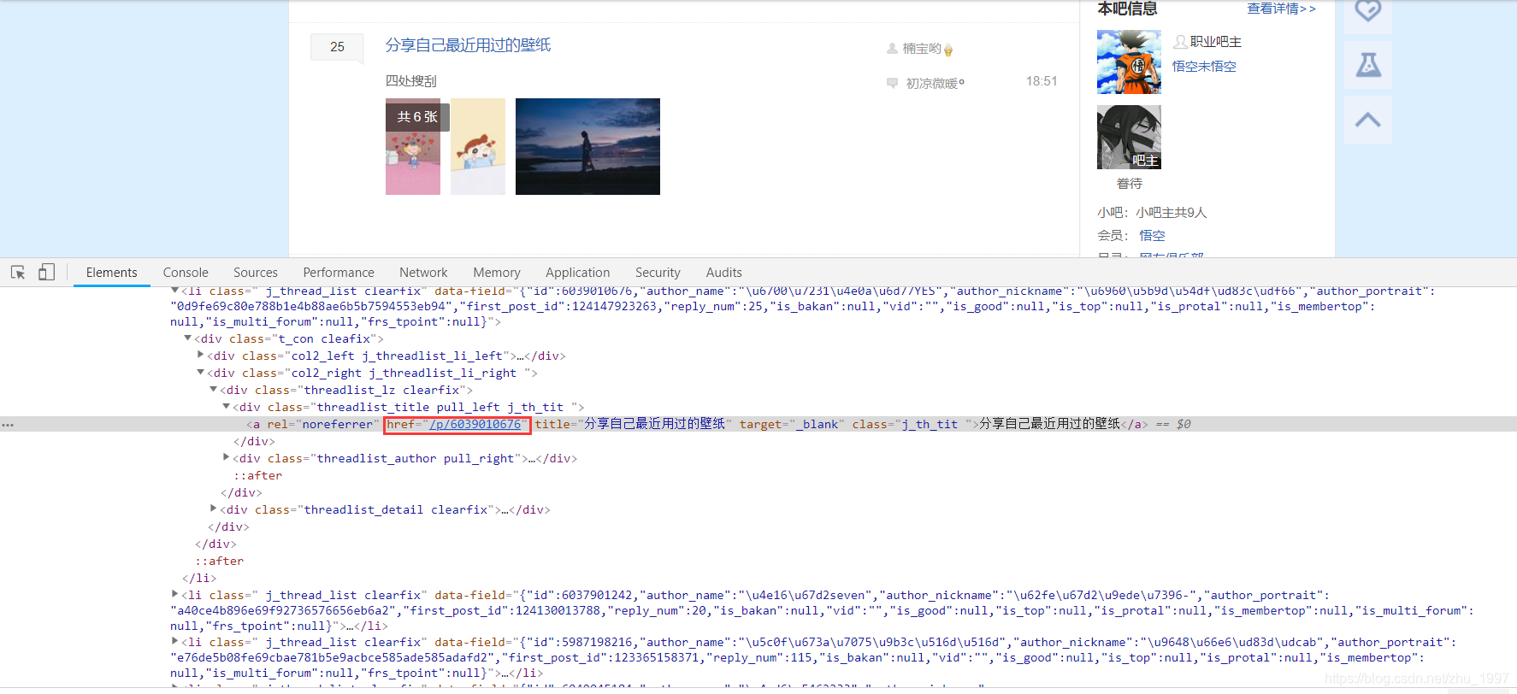Open the three-dot gutter menu on selected row
Screen dimensions: 1517x694
click(x=8, y=425)
